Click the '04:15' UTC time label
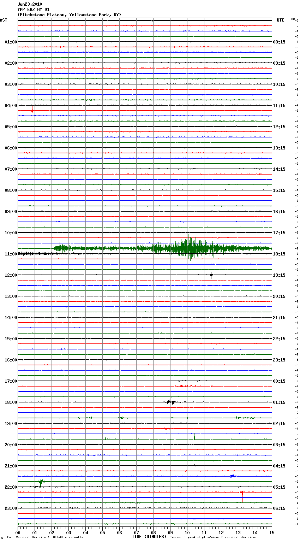300x542 pixels. 279,466
